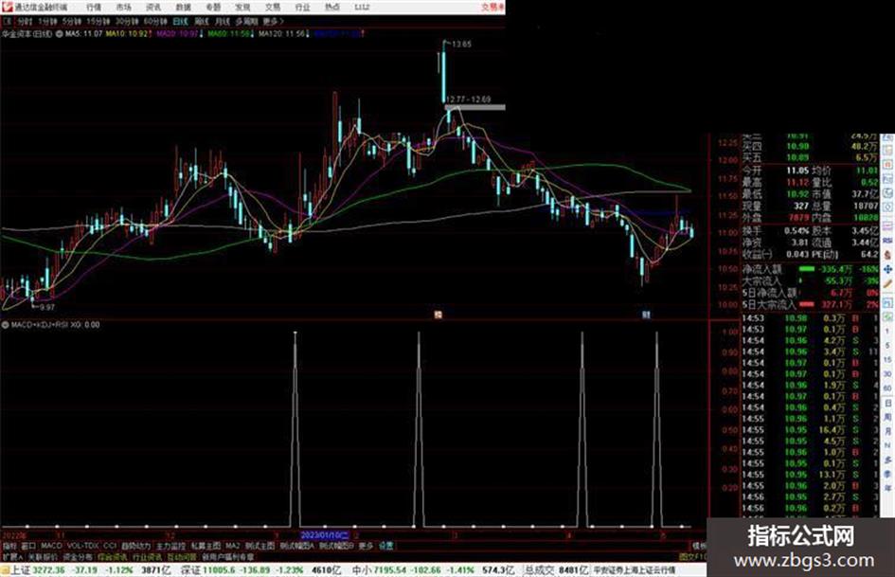Screen dimensions: 895x577
Task: Expand 更多 period options in top bar
Action: tap(273, 21)
